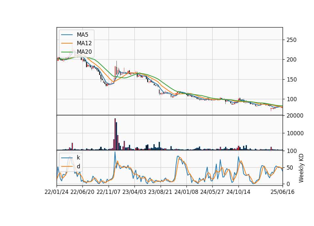This screenshot has height=226, width=314.
Task: Click the 50 KD axis label
Action: (290, 168)
